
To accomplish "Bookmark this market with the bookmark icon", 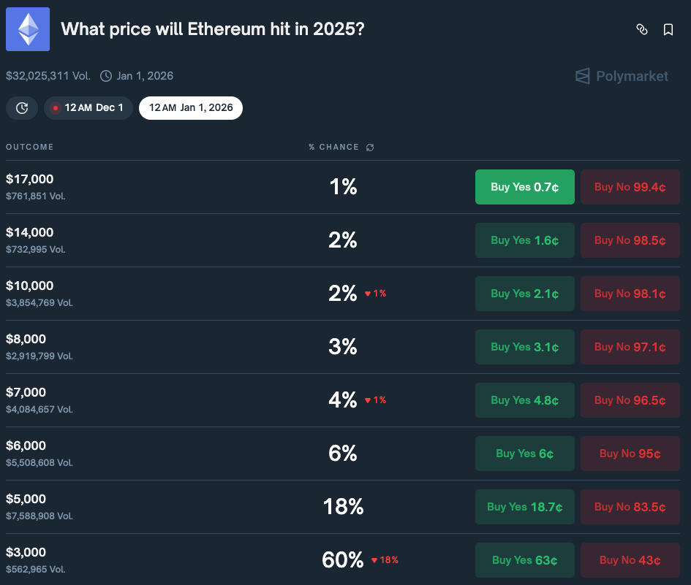I will pyautogui.click(x=668, y=29).
